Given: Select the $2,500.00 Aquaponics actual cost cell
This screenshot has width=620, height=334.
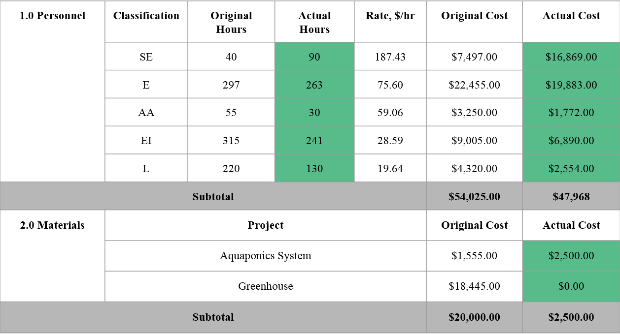Looking at the screenshot, I should (571, 256).
